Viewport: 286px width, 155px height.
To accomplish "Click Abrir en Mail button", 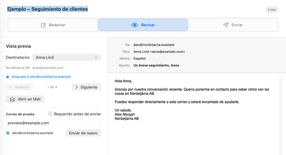I will pyautogui.click(x=25, y=99).
